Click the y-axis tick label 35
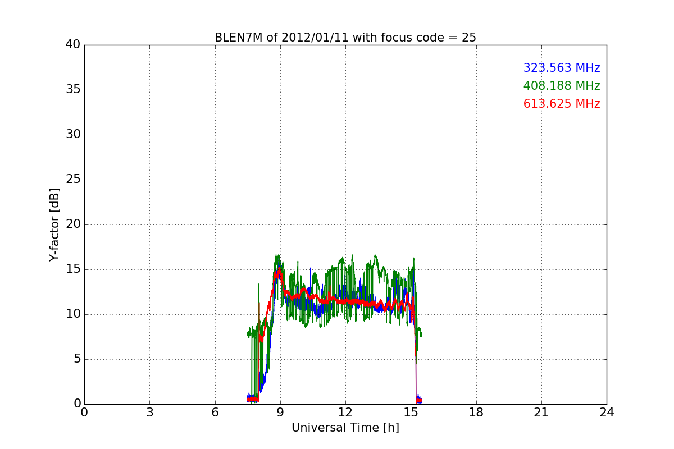Screen dimensions: 674x449 tap(73, 90)
